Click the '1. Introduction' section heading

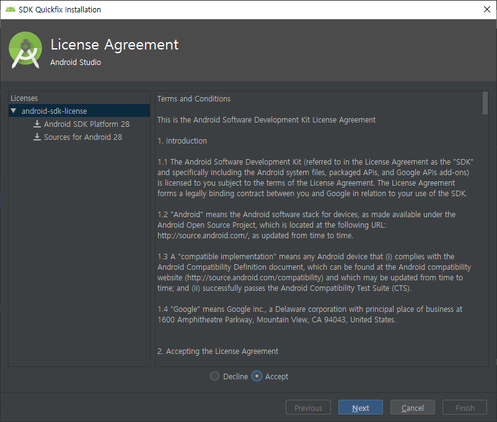point(182,141)
